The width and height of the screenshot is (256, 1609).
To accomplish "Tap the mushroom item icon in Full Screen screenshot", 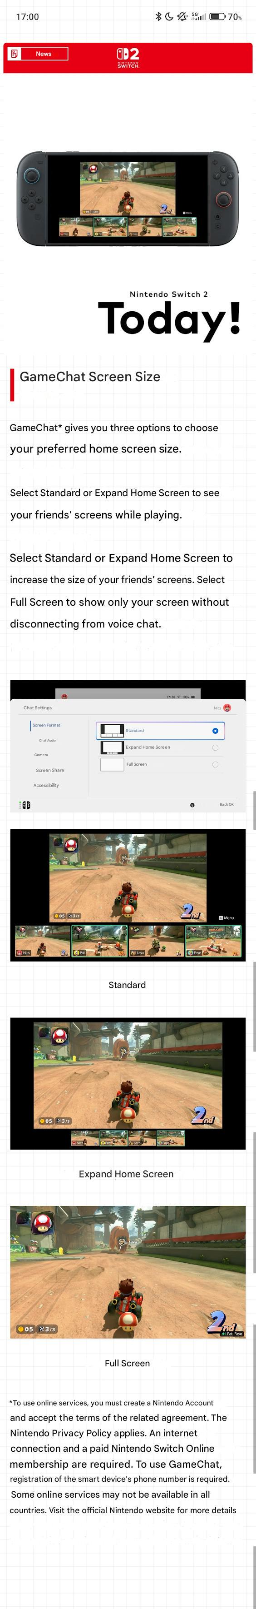I will pyautogui.click(x=43, y=1222).
